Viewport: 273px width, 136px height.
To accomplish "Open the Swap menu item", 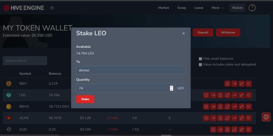I will point(182,8).
